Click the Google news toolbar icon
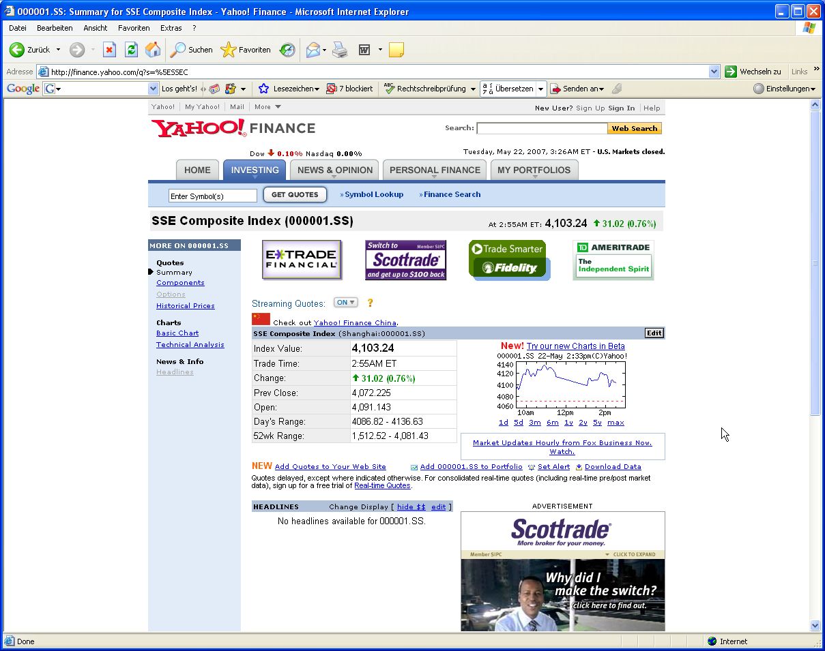 [x=214, y=89]
